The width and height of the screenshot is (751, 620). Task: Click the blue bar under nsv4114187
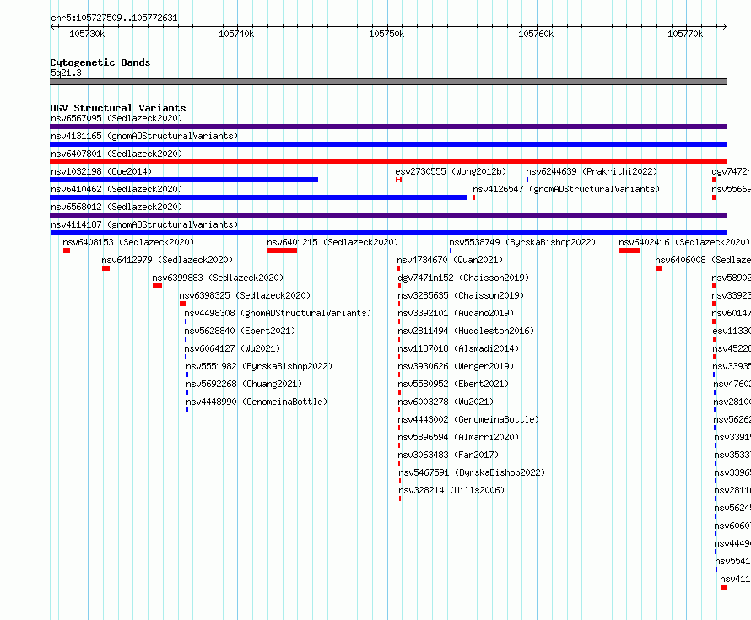(x=388, y=233)
